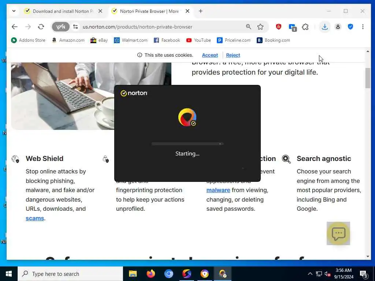Follow the scams hyperlink
Screen dimensions: 375x281
(35, 218)
